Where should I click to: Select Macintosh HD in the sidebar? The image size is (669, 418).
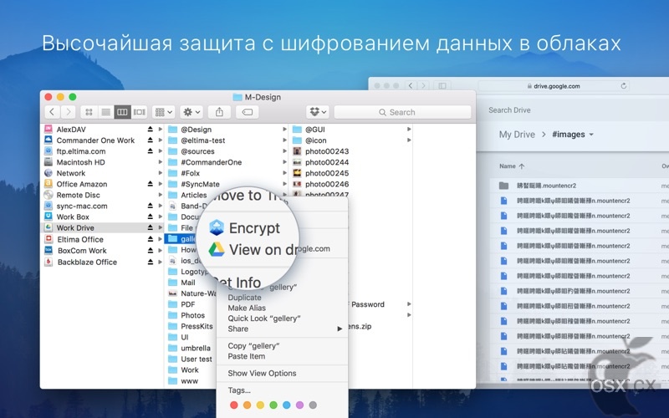[80, 162]
